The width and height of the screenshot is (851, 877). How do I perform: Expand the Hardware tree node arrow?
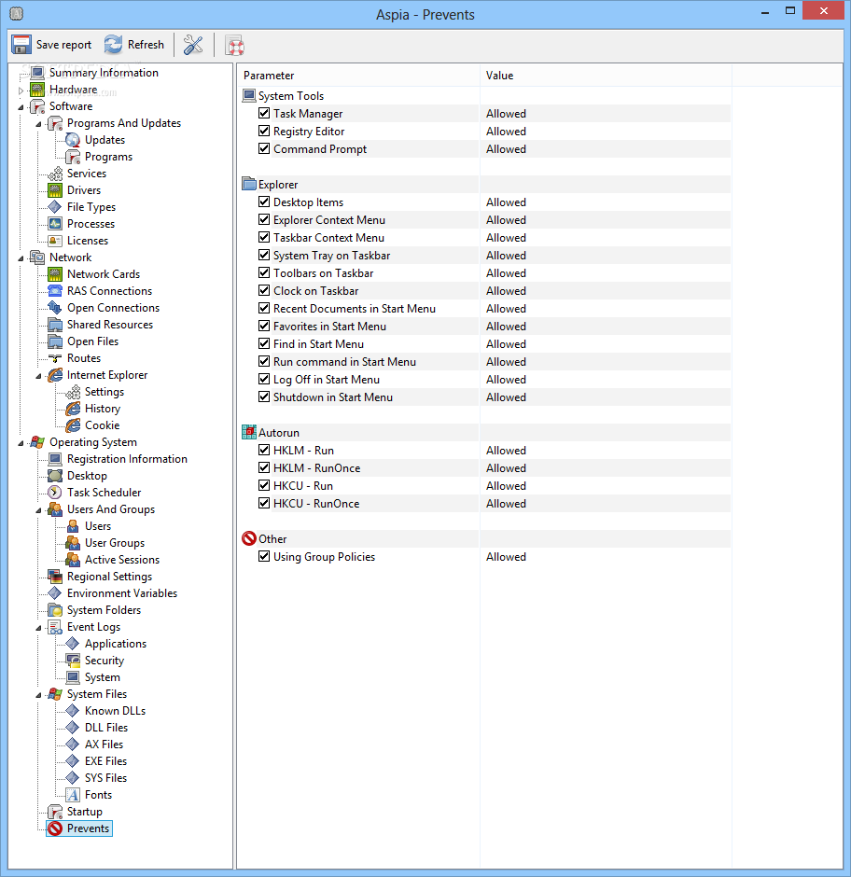click(21, 90)
